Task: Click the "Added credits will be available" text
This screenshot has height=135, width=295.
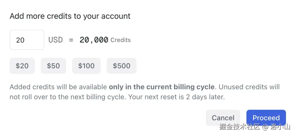Action: (58, 87)
